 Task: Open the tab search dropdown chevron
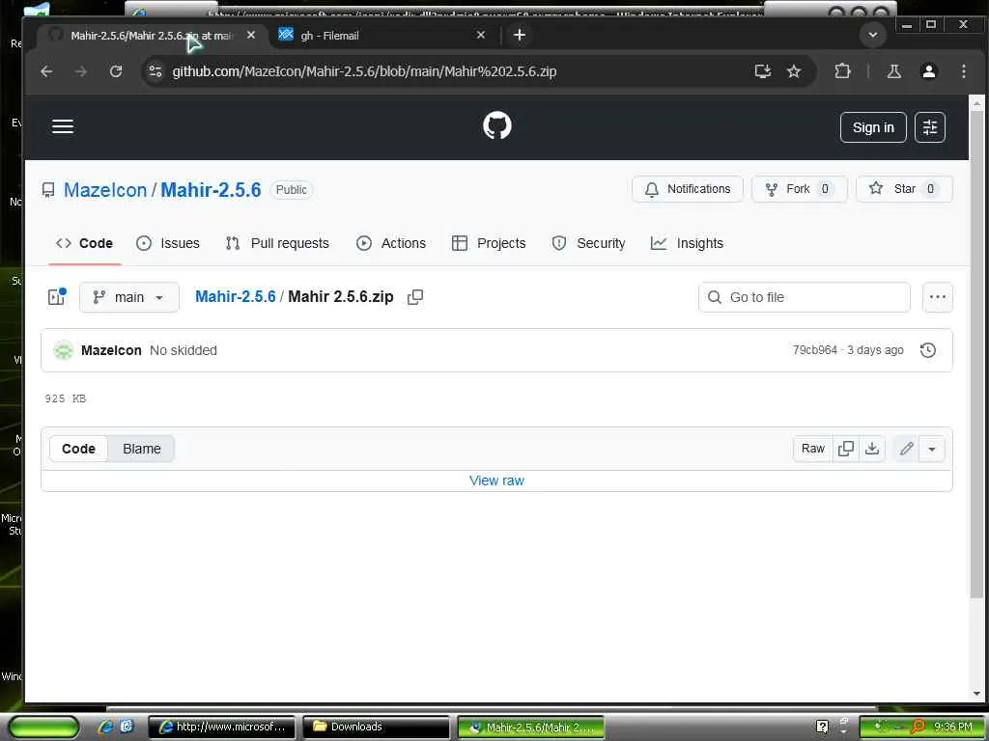873,35
